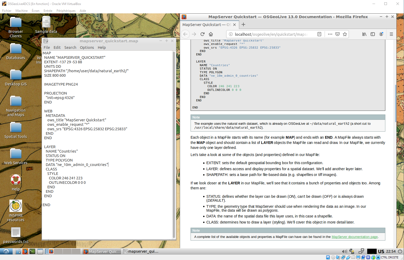This screenshot has height=260, width=404.
Task: Open the VirtualBox Écran menu
Action: (x=35, y=11)
